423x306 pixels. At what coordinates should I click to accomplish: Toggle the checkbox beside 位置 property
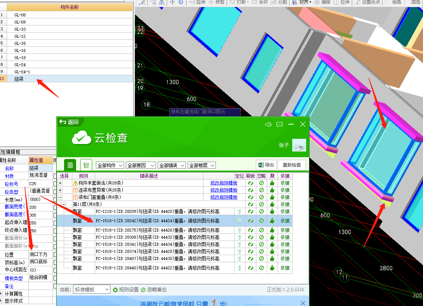pos(55,254)
